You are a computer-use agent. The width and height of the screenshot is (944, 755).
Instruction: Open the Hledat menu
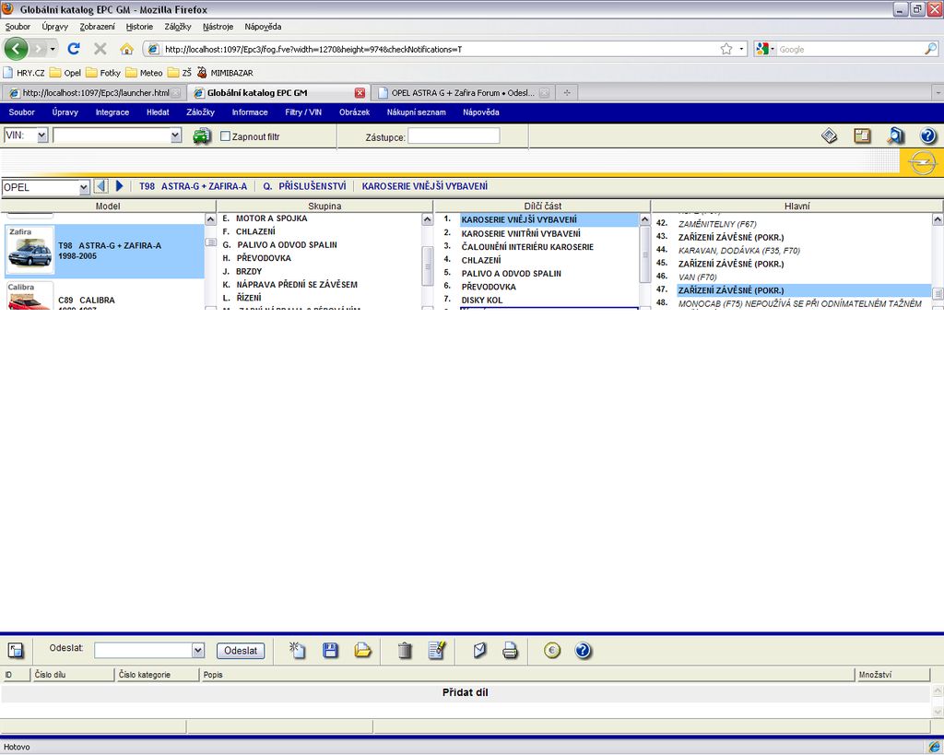(158, 112)
